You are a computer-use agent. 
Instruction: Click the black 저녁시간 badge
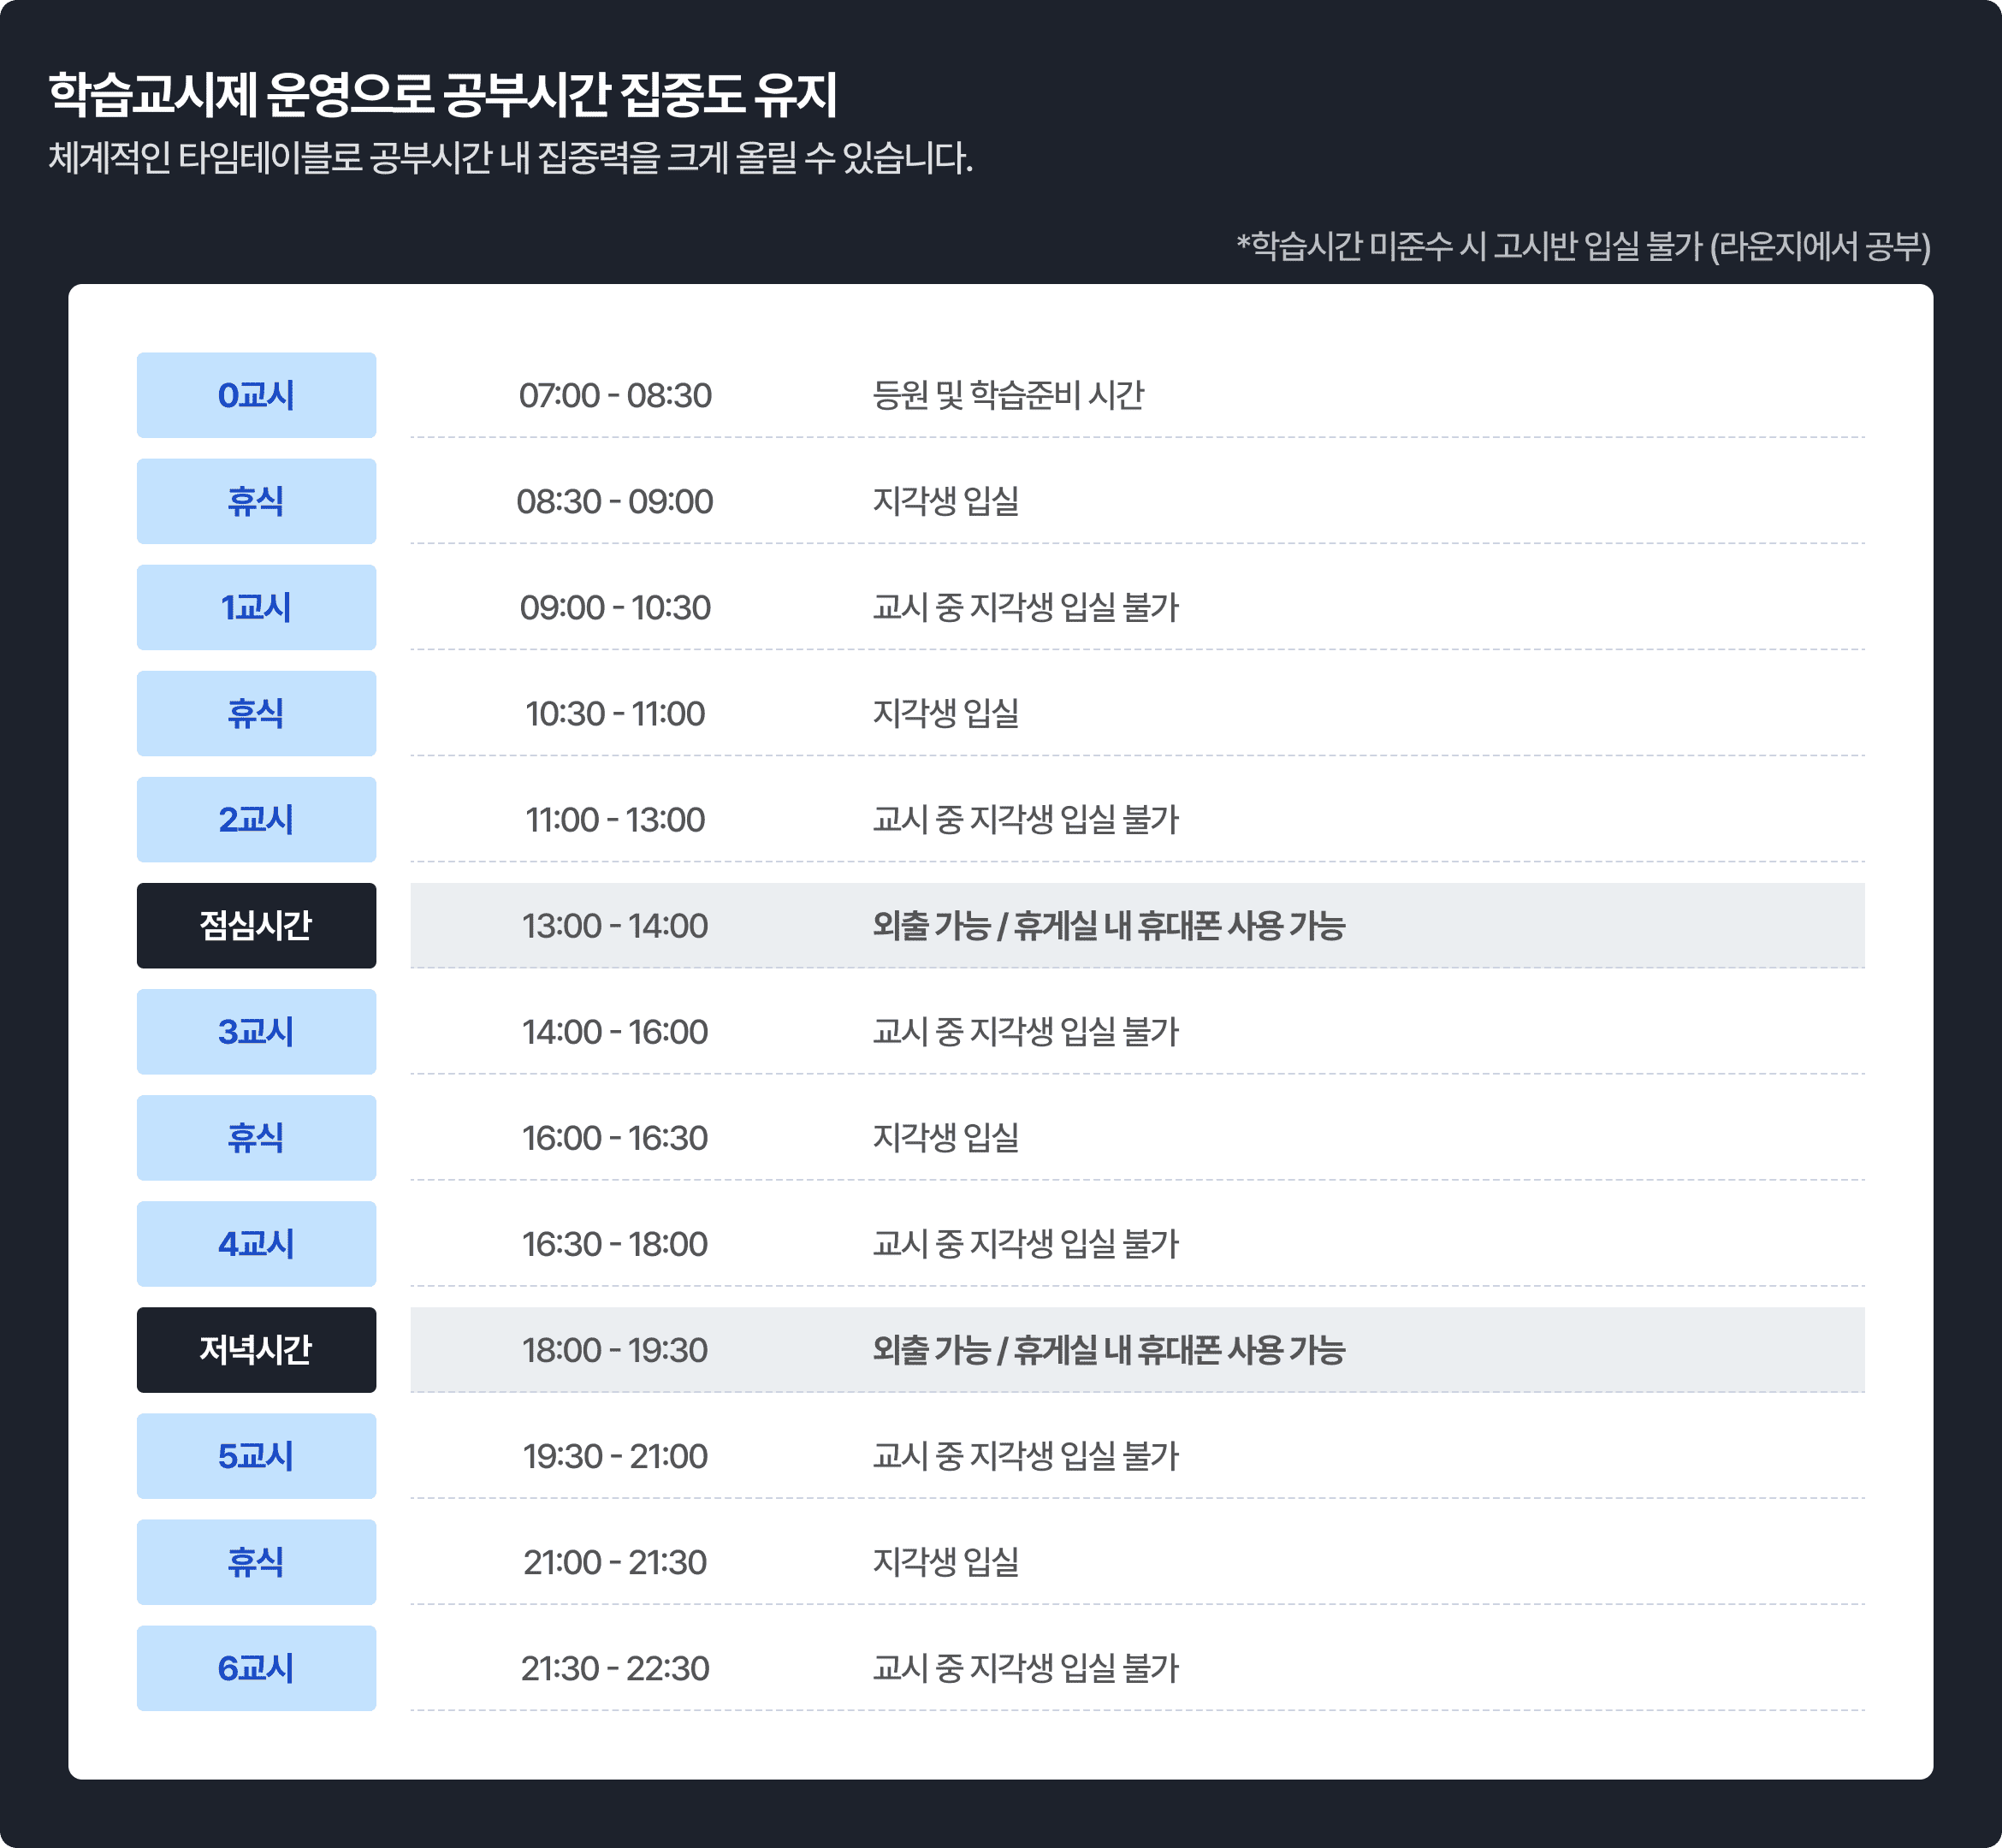(256, 1349)
